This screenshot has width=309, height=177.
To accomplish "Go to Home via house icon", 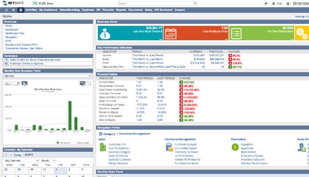I will pyautogui.click(x=20, y=9).
